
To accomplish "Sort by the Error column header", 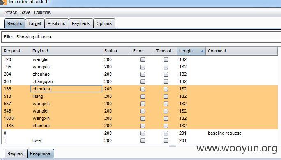I will (x=142, y=51).
